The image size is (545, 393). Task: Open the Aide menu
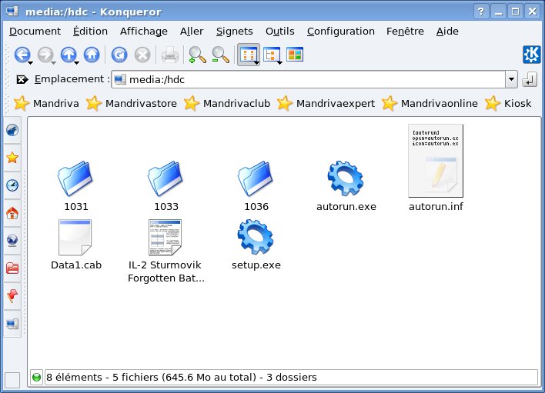point(447,32)
